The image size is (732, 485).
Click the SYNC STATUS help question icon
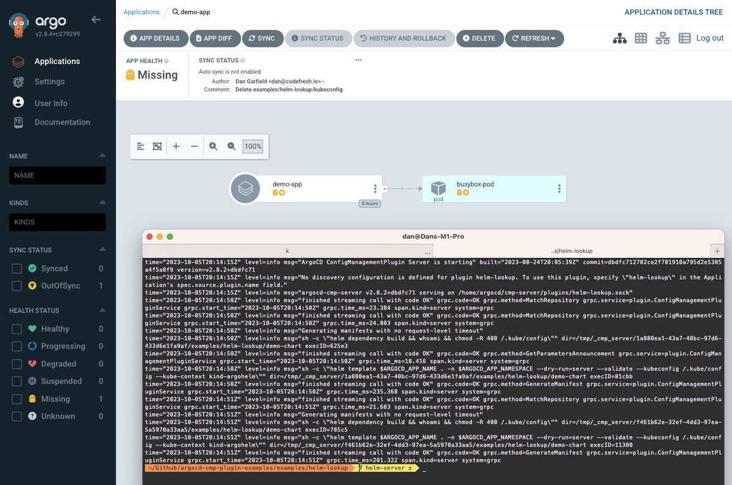point(242,61)
